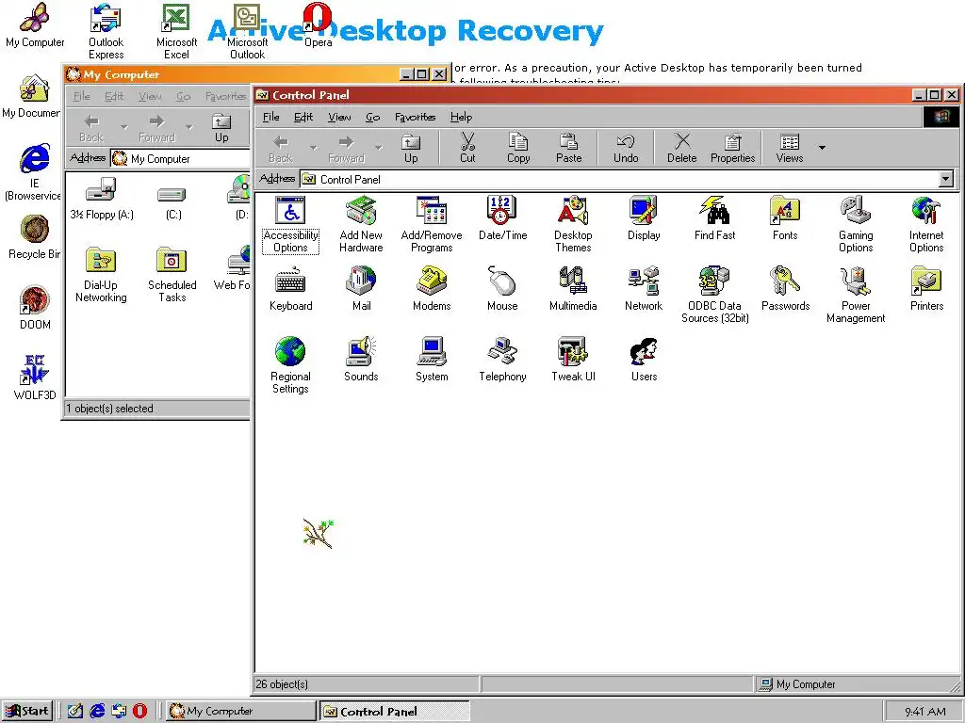Open the Go menu in Control Panel
The width and height of the screenshot is (965, 723).
click(x=373, y=117)
